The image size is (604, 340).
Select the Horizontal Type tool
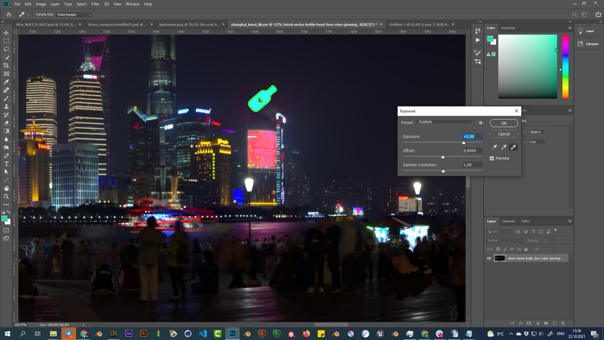tap(7, 164)
